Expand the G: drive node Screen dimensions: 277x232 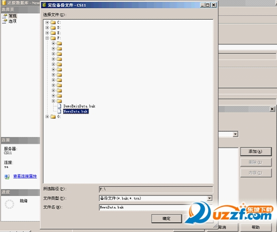click(x=47, y=117)
